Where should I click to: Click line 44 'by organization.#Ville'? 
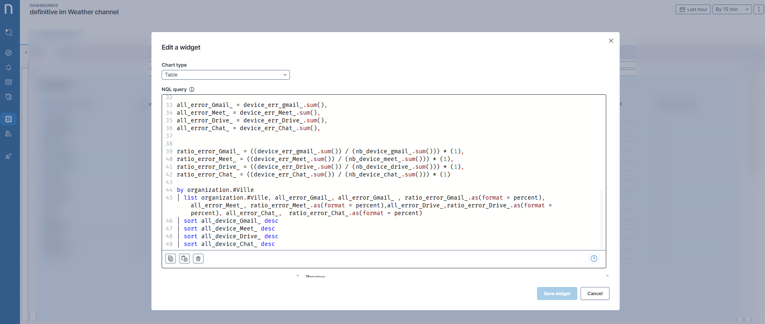pyautogui.click(x=215, y=190)
